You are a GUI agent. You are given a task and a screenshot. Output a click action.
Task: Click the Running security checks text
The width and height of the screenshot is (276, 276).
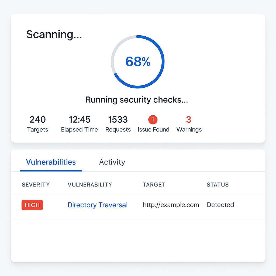[x=137, y=100]
